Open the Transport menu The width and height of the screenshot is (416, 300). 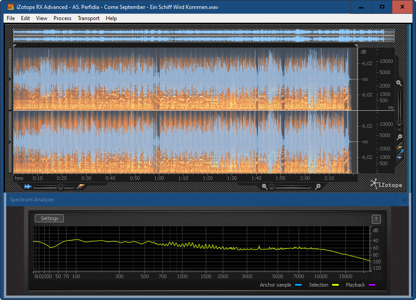coord(89,18)
